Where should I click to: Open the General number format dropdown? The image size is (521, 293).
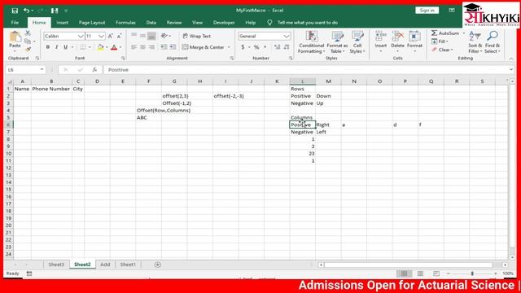tap(287, 36)
